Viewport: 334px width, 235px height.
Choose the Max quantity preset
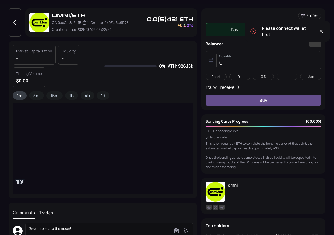tap(311, 77)
